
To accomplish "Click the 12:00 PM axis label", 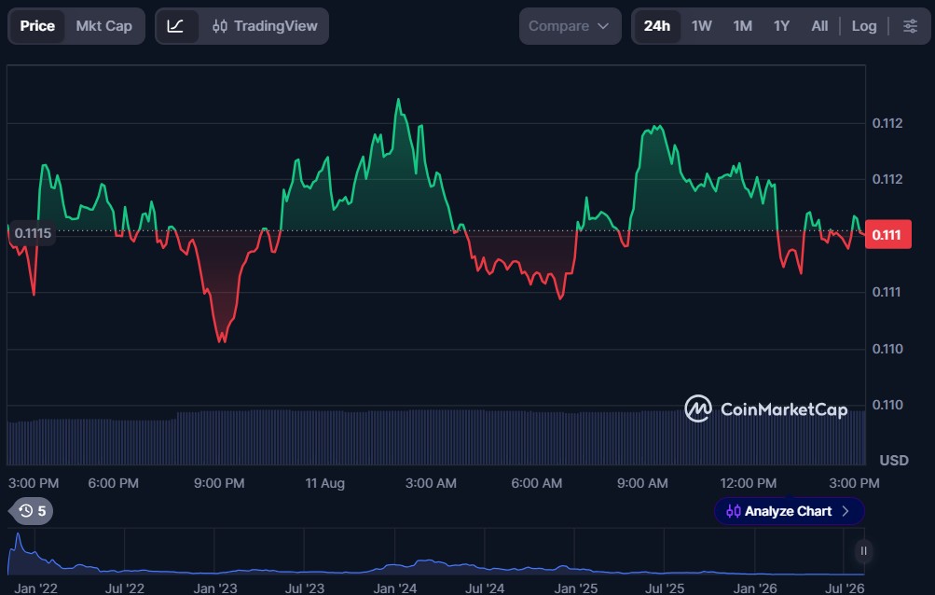I will tap(748, 483).
